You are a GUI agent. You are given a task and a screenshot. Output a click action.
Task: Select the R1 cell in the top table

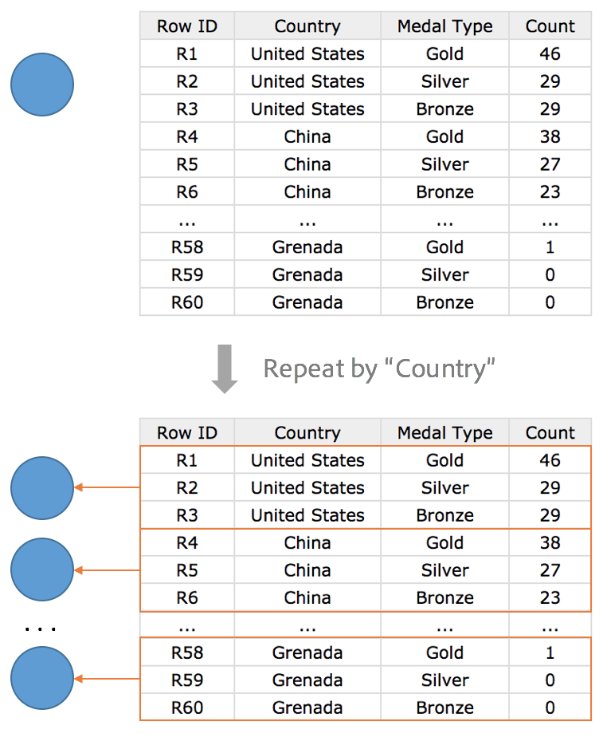point(187,54)
